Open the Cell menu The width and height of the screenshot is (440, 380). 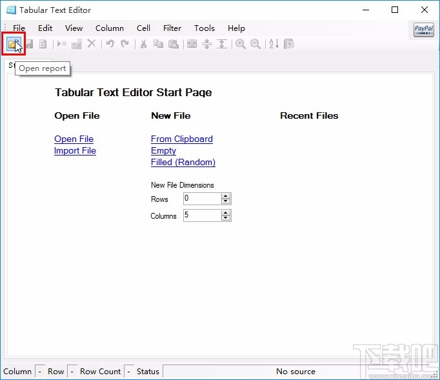[143, 28]
